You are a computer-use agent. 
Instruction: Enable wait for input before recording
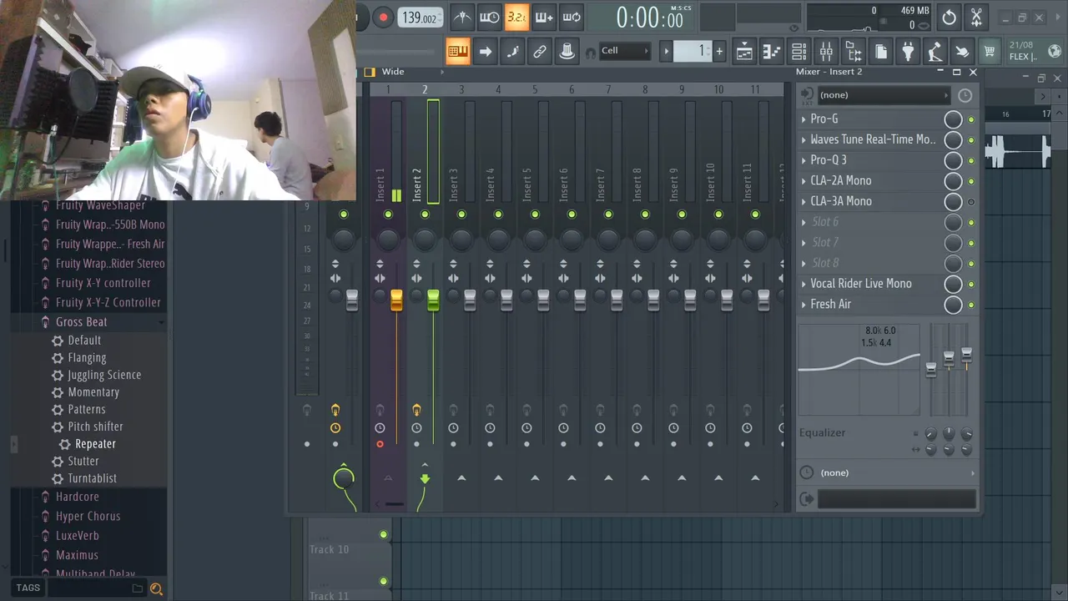click(x=489, y=18)
